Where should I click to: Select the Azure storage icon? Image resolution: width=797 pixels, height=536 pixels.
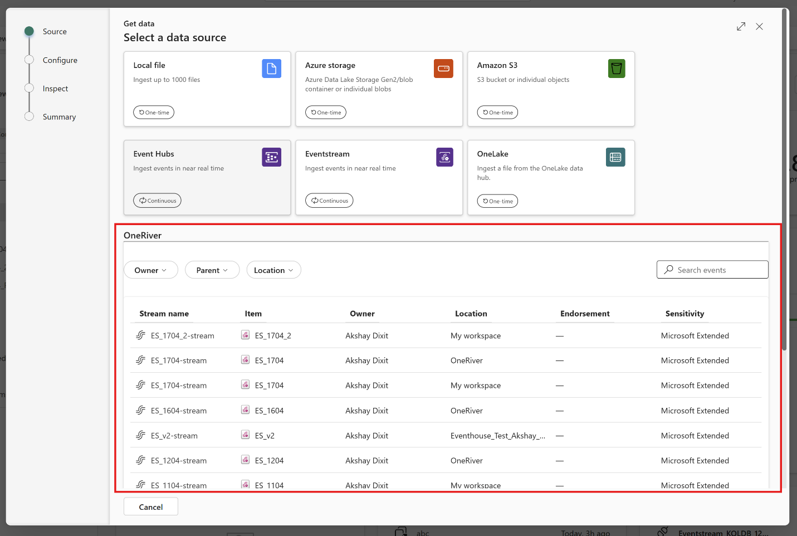[443, 69]
